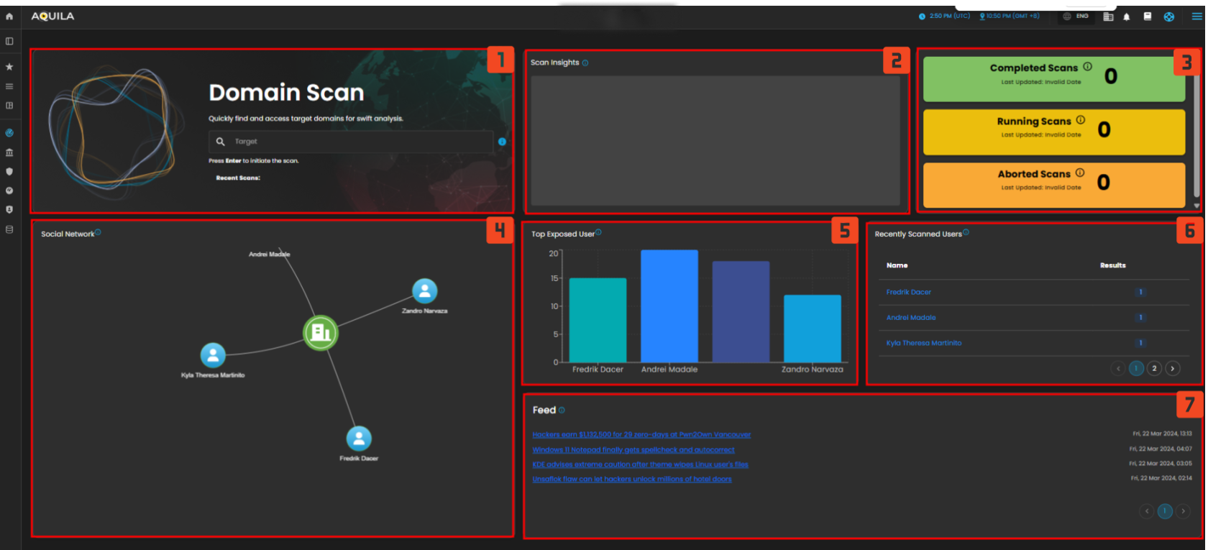The image size is (1208, 550).
Task: Open the database icon in sidebar
Action: (9, 230)
